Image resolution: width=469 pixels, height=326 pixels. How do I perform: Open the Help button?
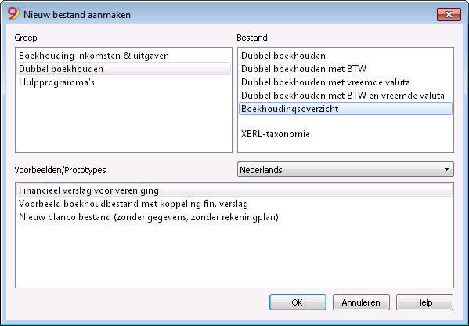point(424,302)
